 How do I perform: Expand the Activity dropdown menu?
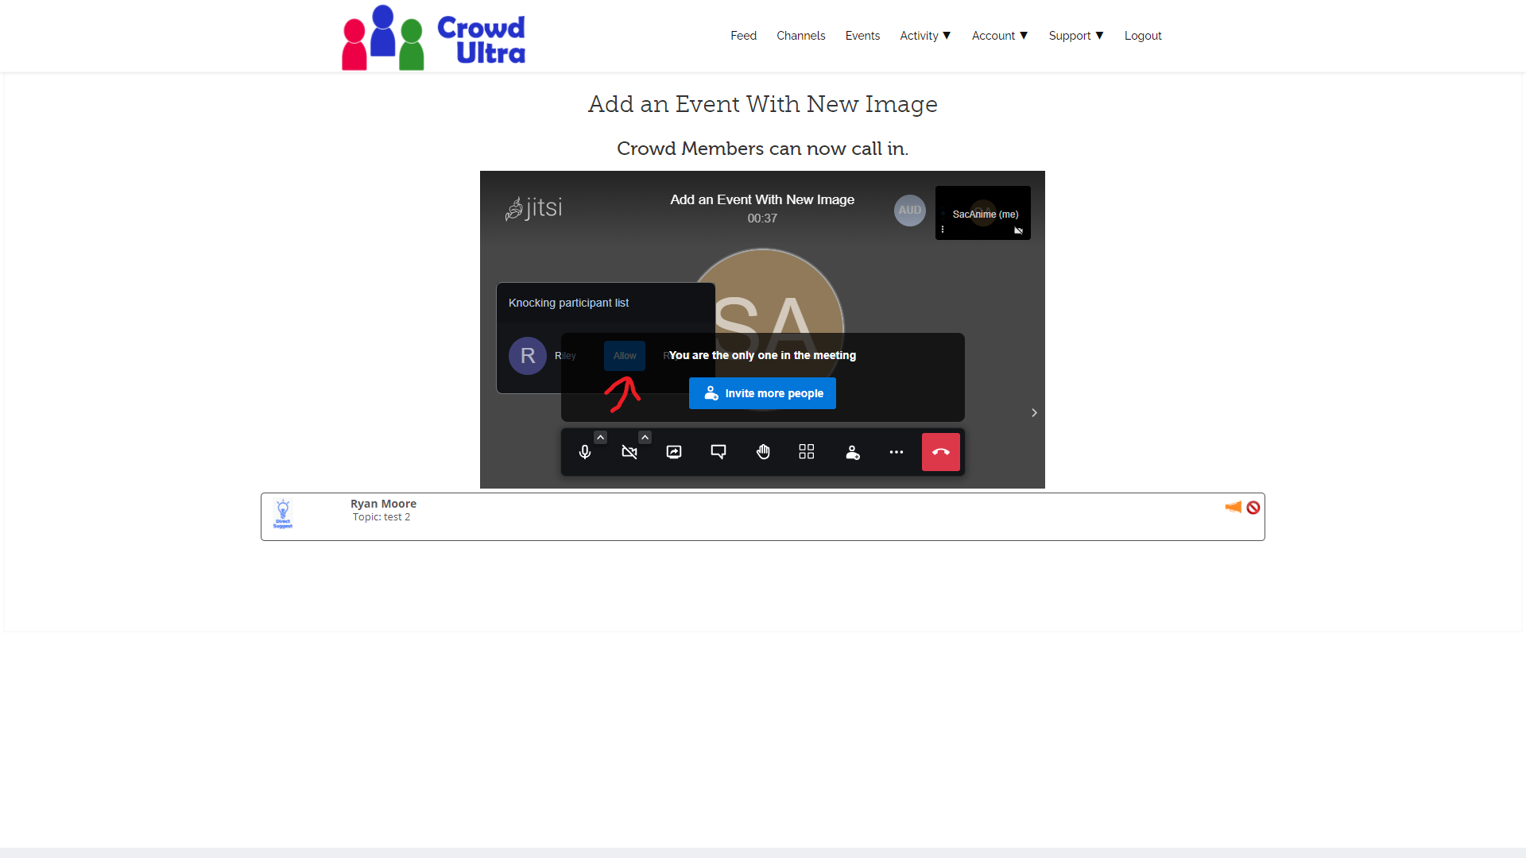924,35
